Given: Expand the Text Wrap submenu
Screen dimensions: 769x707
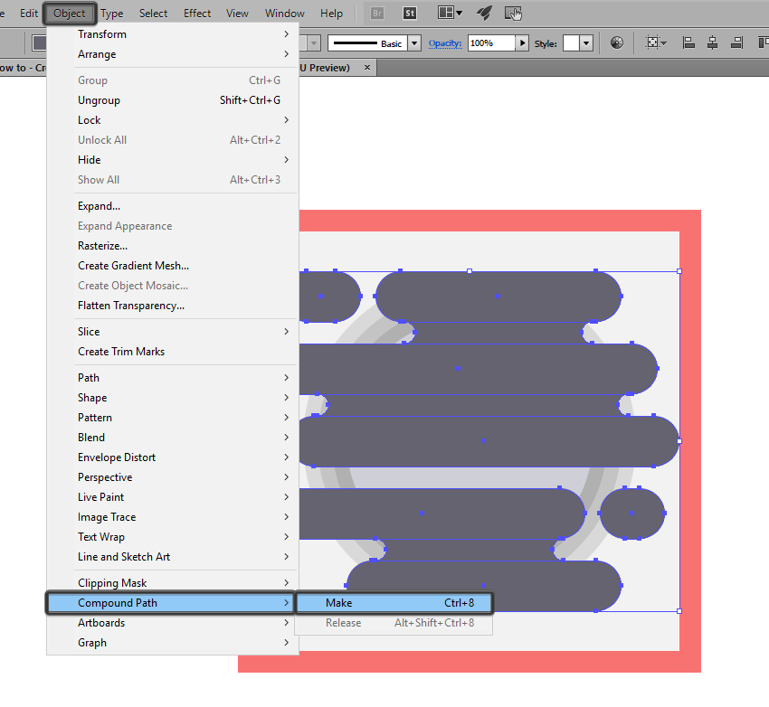Looking at the screenshot, I should (173, 536).
